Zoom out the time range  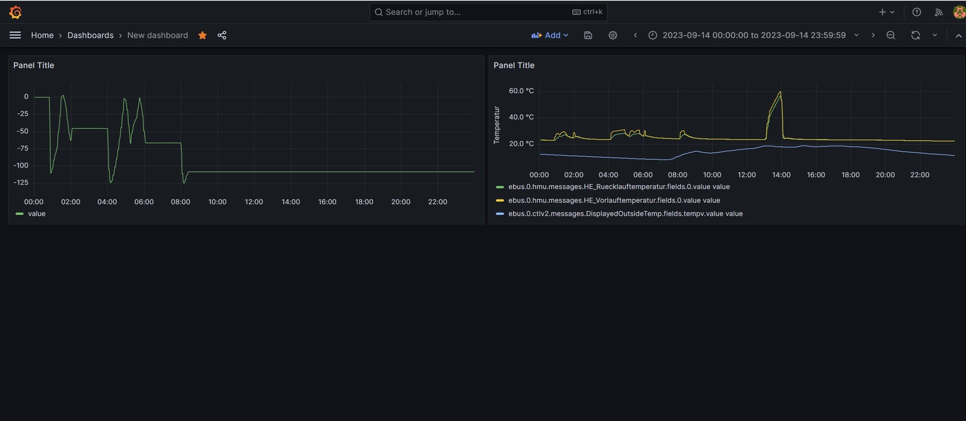(890, 35)
